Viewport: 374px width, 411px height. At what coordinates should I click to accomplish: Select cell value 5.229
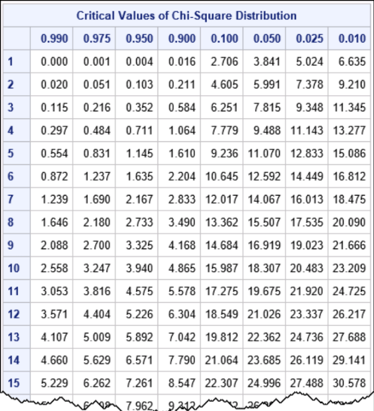55,383
